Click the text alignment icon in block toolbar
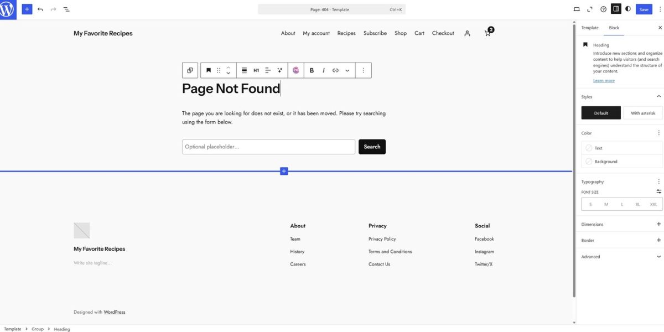Viewport: 664px width, 332px height. pos(267,70)
